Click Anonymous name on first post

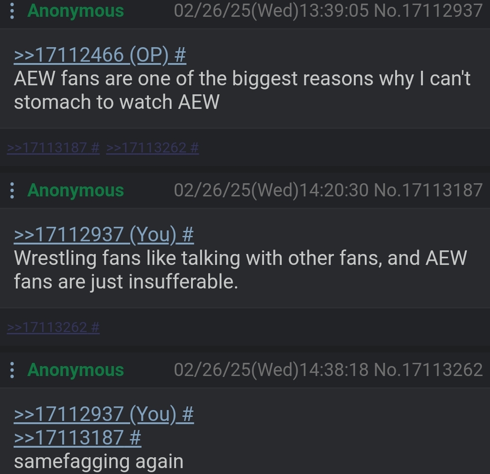(x=76, y=11)
